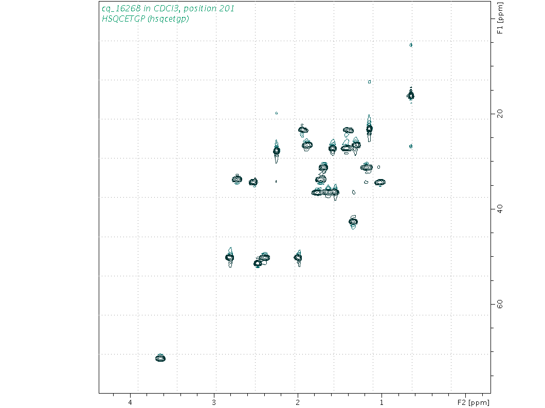Click the '3' tick label on F2 axis

[214, 402]
